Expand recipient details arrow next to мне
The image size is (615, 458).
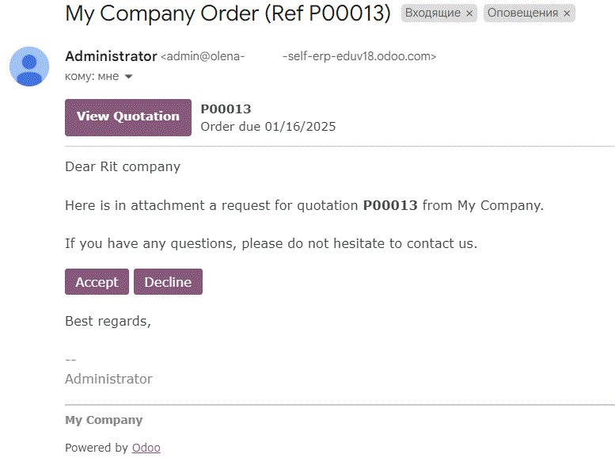(129, 77)
